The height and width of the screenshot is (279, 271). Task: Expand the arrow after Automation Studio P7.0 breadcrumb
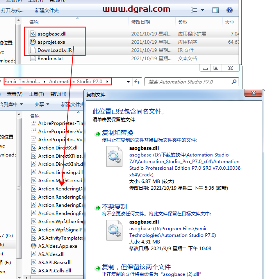(x=107, y=82)
